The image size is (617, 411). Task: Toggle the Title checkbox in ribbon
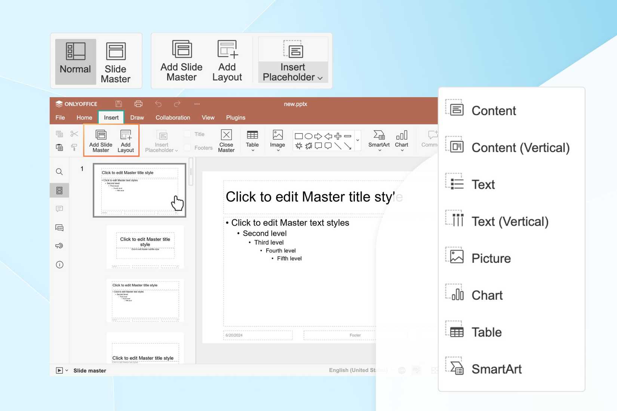[x=187, y=134]
